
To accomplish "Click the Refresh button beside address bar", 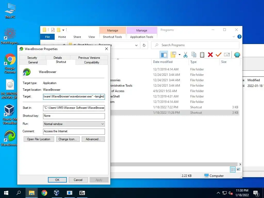I will [144, 45].
